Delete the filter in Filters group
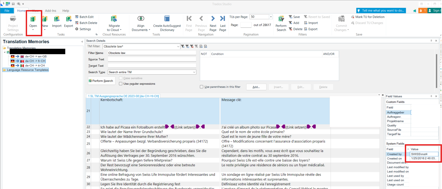442x189 pixels. pos(296,29)
